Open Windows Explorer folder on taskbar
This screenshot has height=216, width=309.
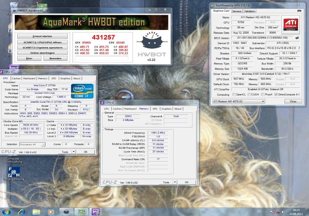point(36,212)
